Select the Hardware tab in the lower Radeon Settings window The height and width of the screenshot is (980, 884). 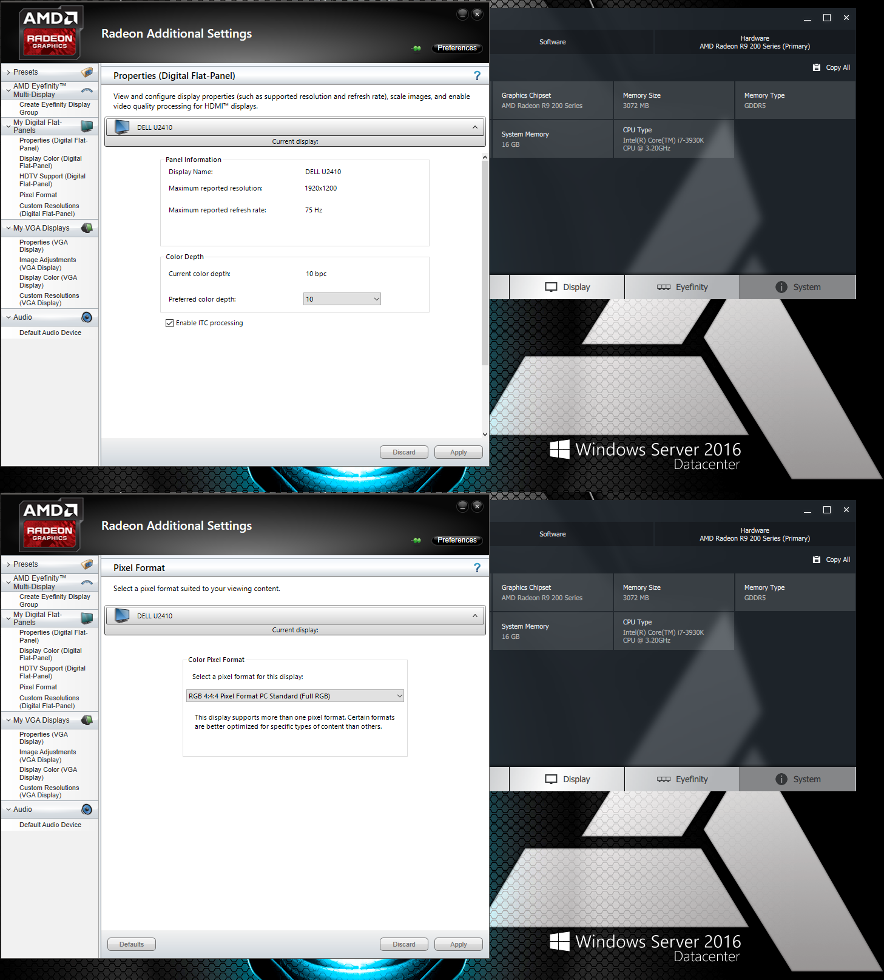(755, 534)
